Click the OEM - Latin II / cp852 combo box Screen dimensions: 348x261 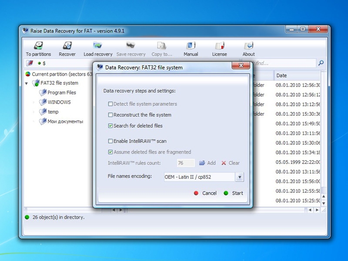(x=204, y=177)
